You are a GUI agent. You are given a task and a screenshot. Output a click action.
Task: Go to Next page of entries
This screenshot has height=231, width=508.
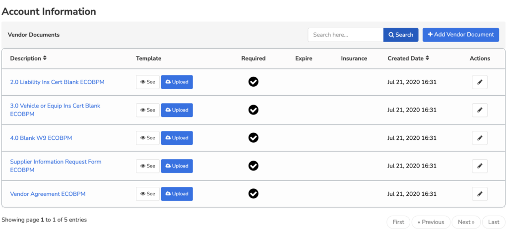click(466, 222)
